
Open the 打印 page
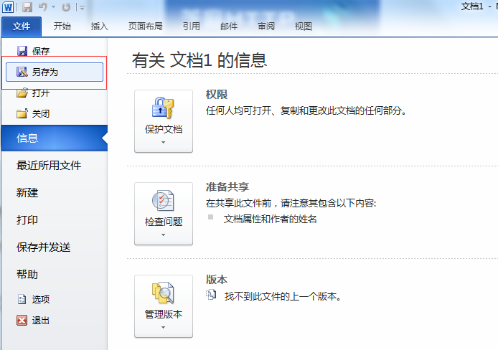[x=27, y=220]
